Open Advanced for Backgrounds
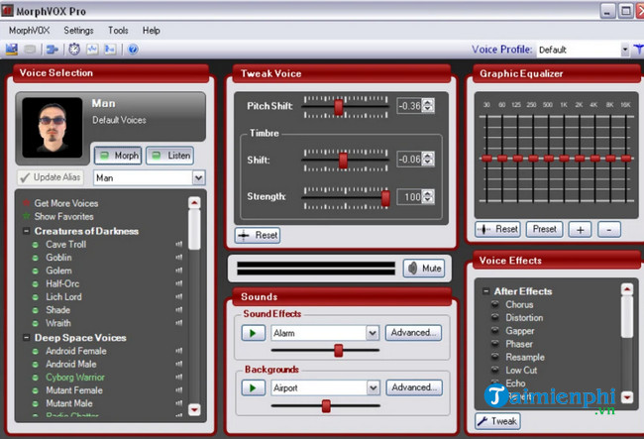 (414, 387)
